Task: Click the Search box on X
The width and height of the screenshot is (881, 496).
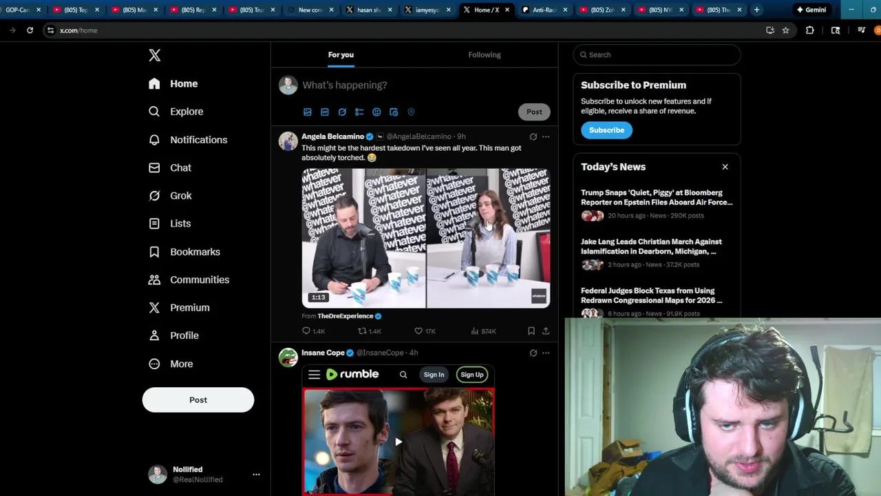Action: coord(657,54)
